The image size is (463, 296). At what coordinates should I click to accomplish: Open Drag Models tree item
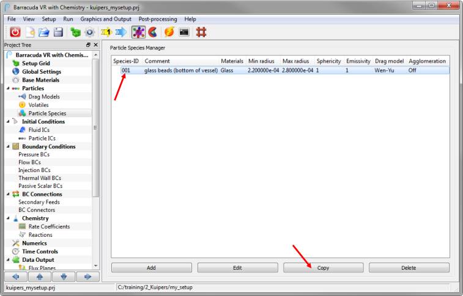point(44,96)
